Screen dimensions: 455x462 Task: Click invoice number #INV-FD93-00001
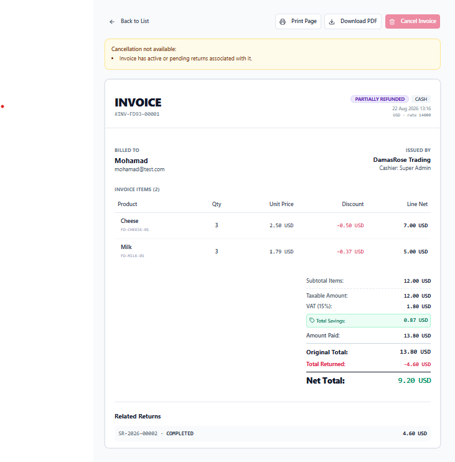pyautogui.click(x=137, y=114)
